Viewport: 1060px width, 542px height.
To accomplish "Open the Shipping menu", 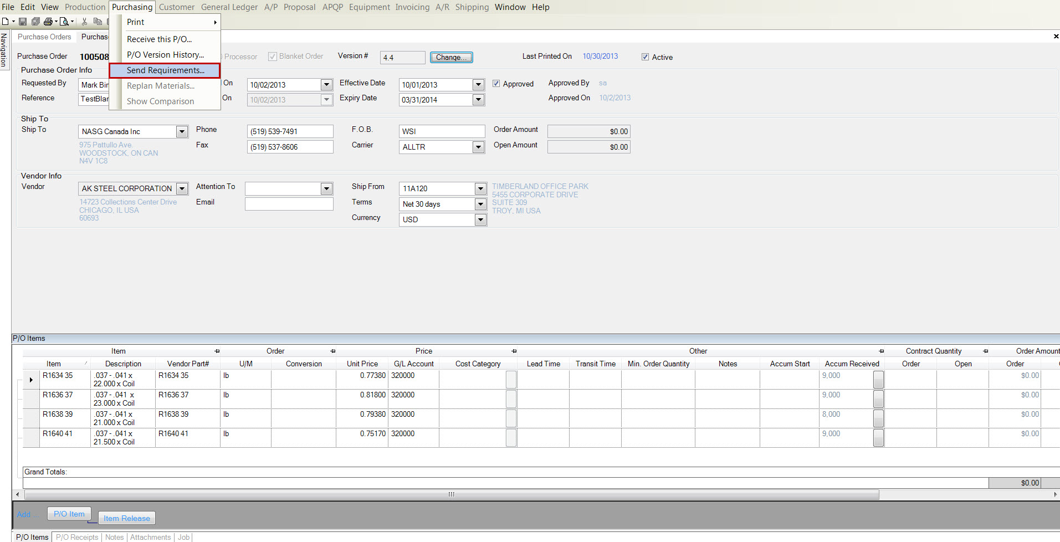I will 472,7.
